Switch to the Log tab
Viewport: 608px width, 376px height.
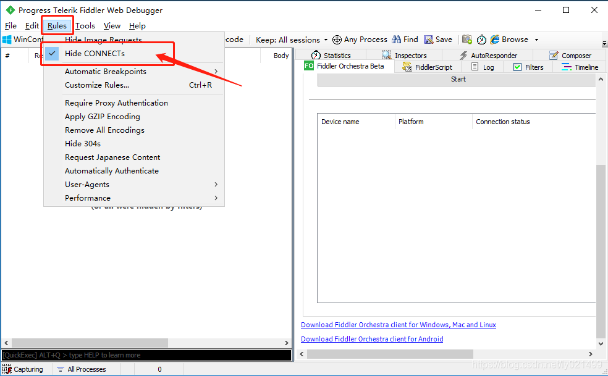(483, 67)
